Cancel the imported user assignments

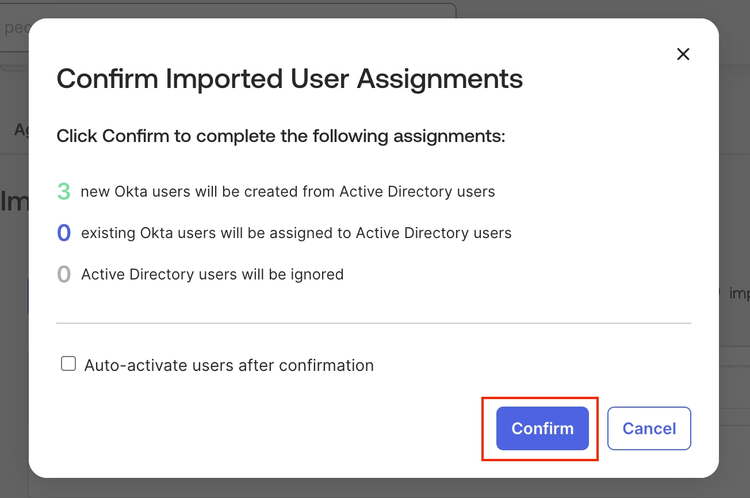point(649,428)
